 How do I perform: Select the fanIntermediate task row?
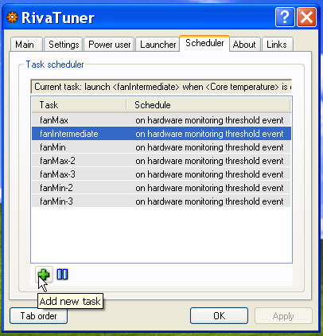point(161,134)
